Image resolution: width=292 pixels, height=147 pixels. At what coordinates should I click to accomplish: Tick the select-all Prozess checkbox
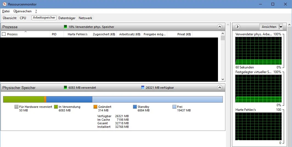click(4, 34)
